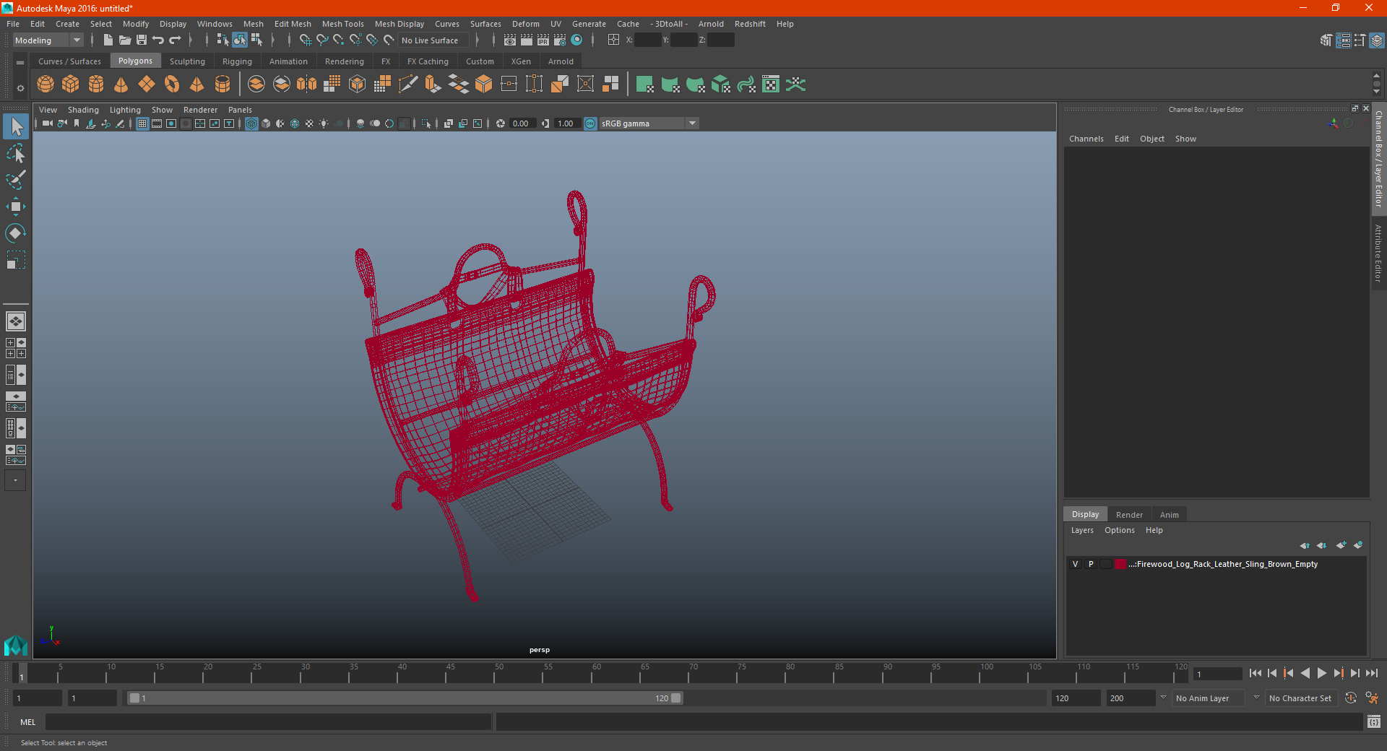
Task: Open the No Anim Layer dropdown
Action: pyautogui.click(x=1209, y=698)
